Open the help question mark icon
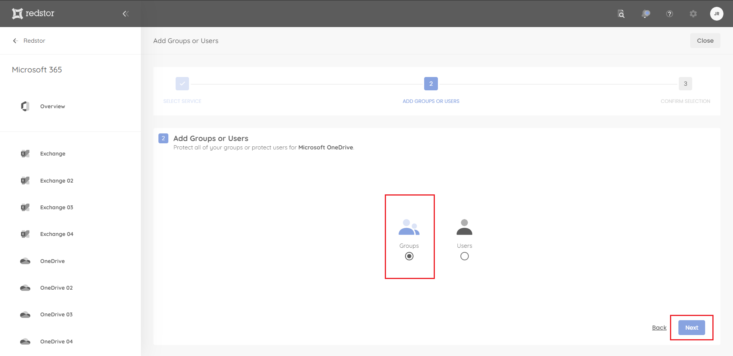Image resolution: width=733 pixels, height=356 pixels. click(669, 14)
